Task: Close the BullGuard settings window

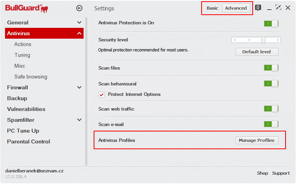Action: [x=288, y=8]
